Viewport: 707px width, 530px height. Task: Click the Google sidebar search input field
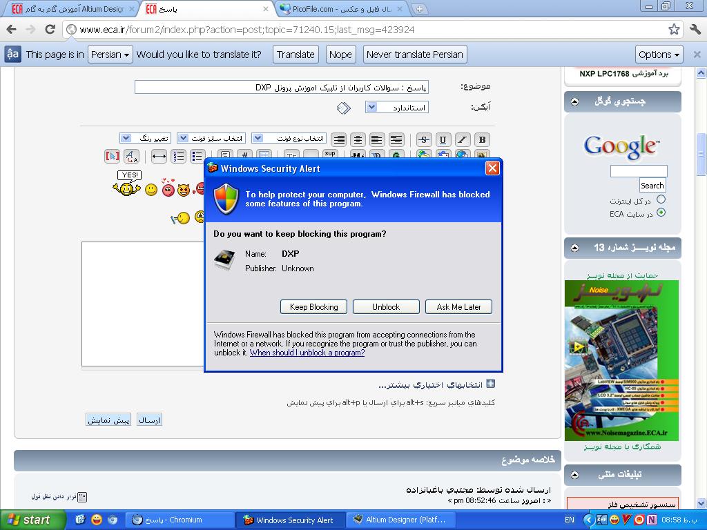(x=639, y=171)
